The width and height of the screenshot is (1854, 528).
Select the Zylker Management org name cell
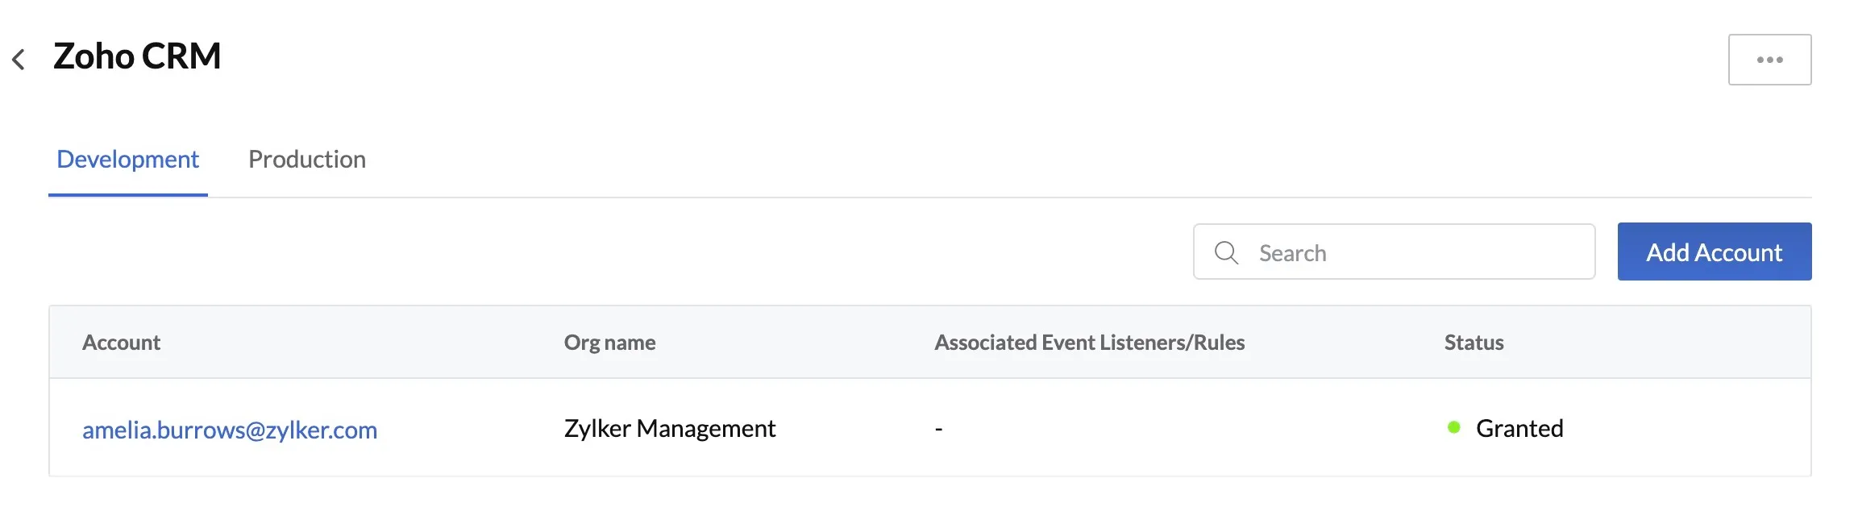point(670,428)
